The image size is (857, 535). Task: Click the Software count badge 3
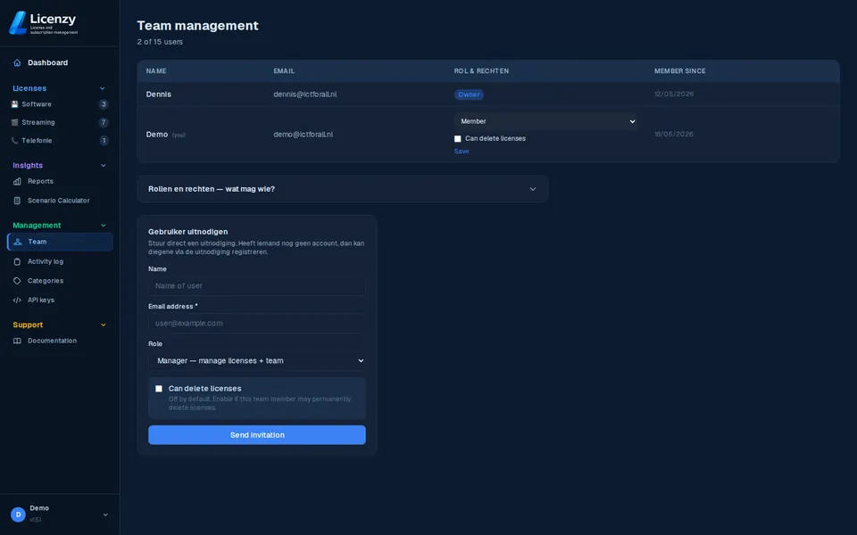click(104, 104)
